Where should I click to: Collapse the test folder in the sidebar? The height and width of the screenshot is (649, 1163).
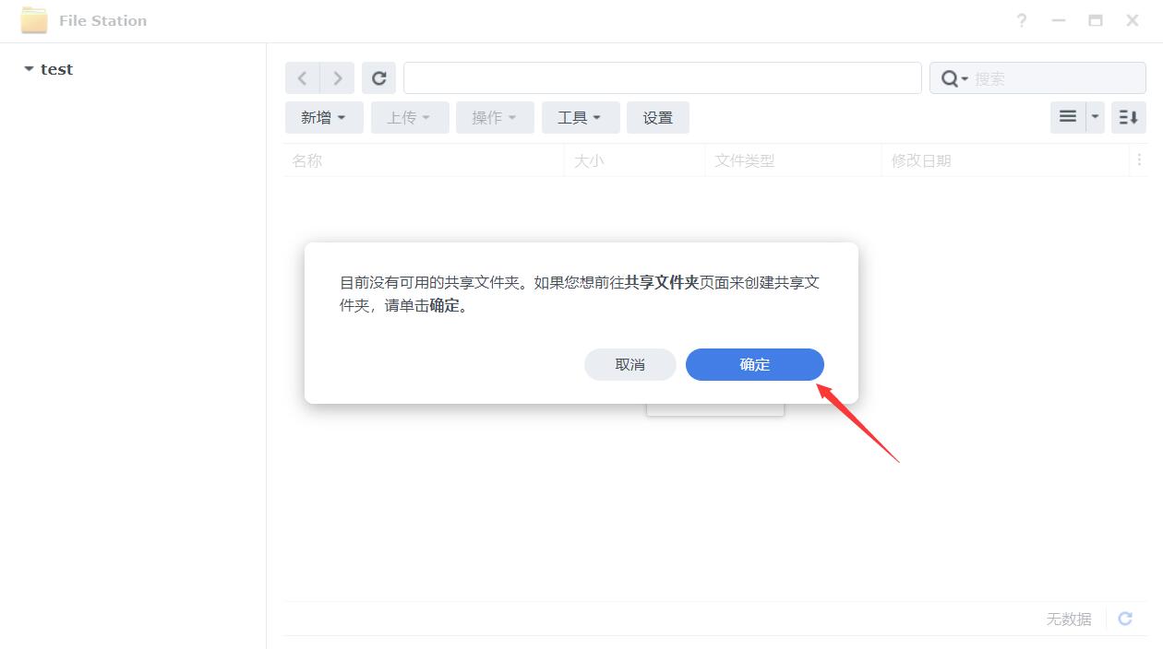(x=29, y=68)
